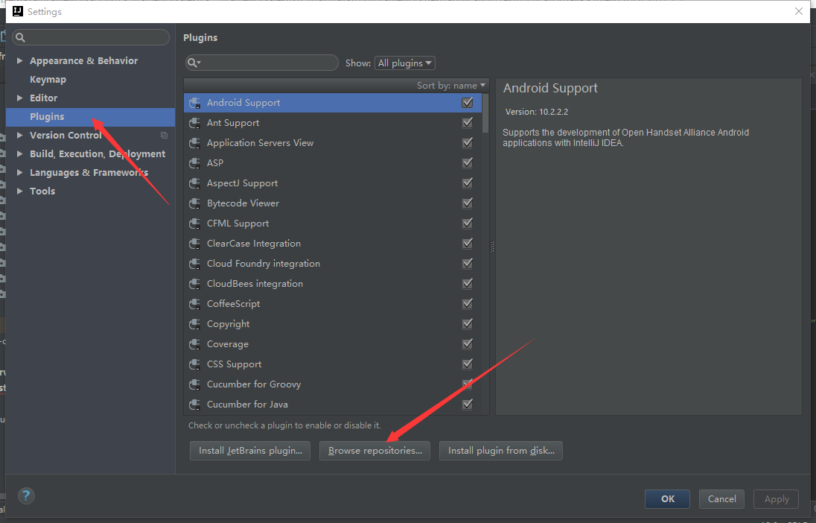The height and width of the screenshot is (523, 816).
Task: Confirm settings with OK button
Action: coord(667,499)
